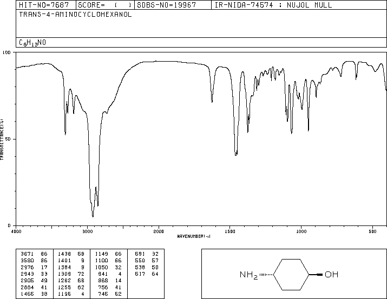
Task: Click the 3671 entry in the peak table
Action: click(x=27, y=254)
